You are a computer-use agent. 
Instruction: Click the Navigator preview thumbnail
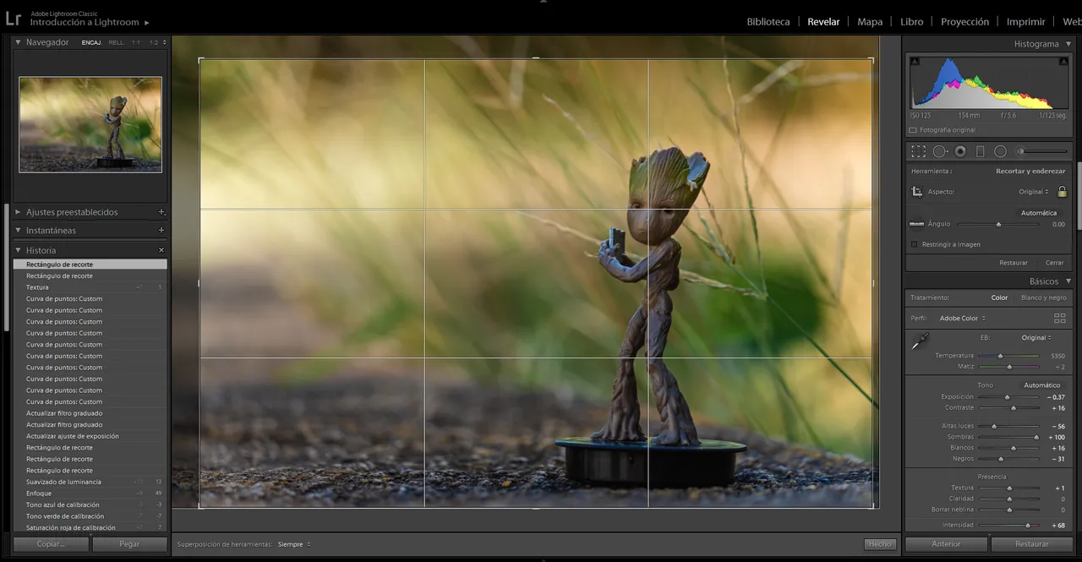pos(90,125)
